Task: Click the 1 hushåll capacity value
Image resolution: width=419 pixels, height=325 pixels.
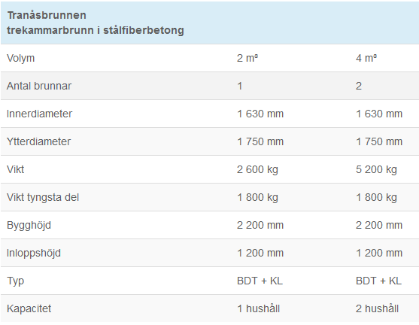Action: click(259, 308)
